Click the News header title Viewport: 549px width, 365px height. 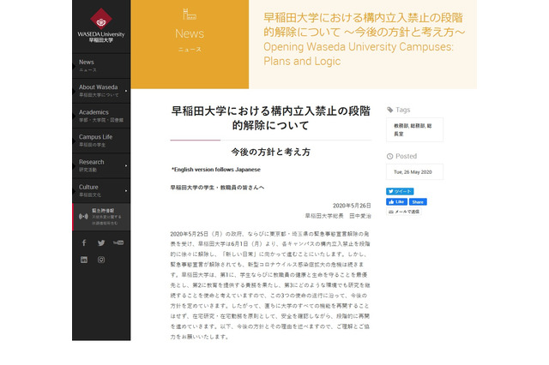(x=190, y=33)
